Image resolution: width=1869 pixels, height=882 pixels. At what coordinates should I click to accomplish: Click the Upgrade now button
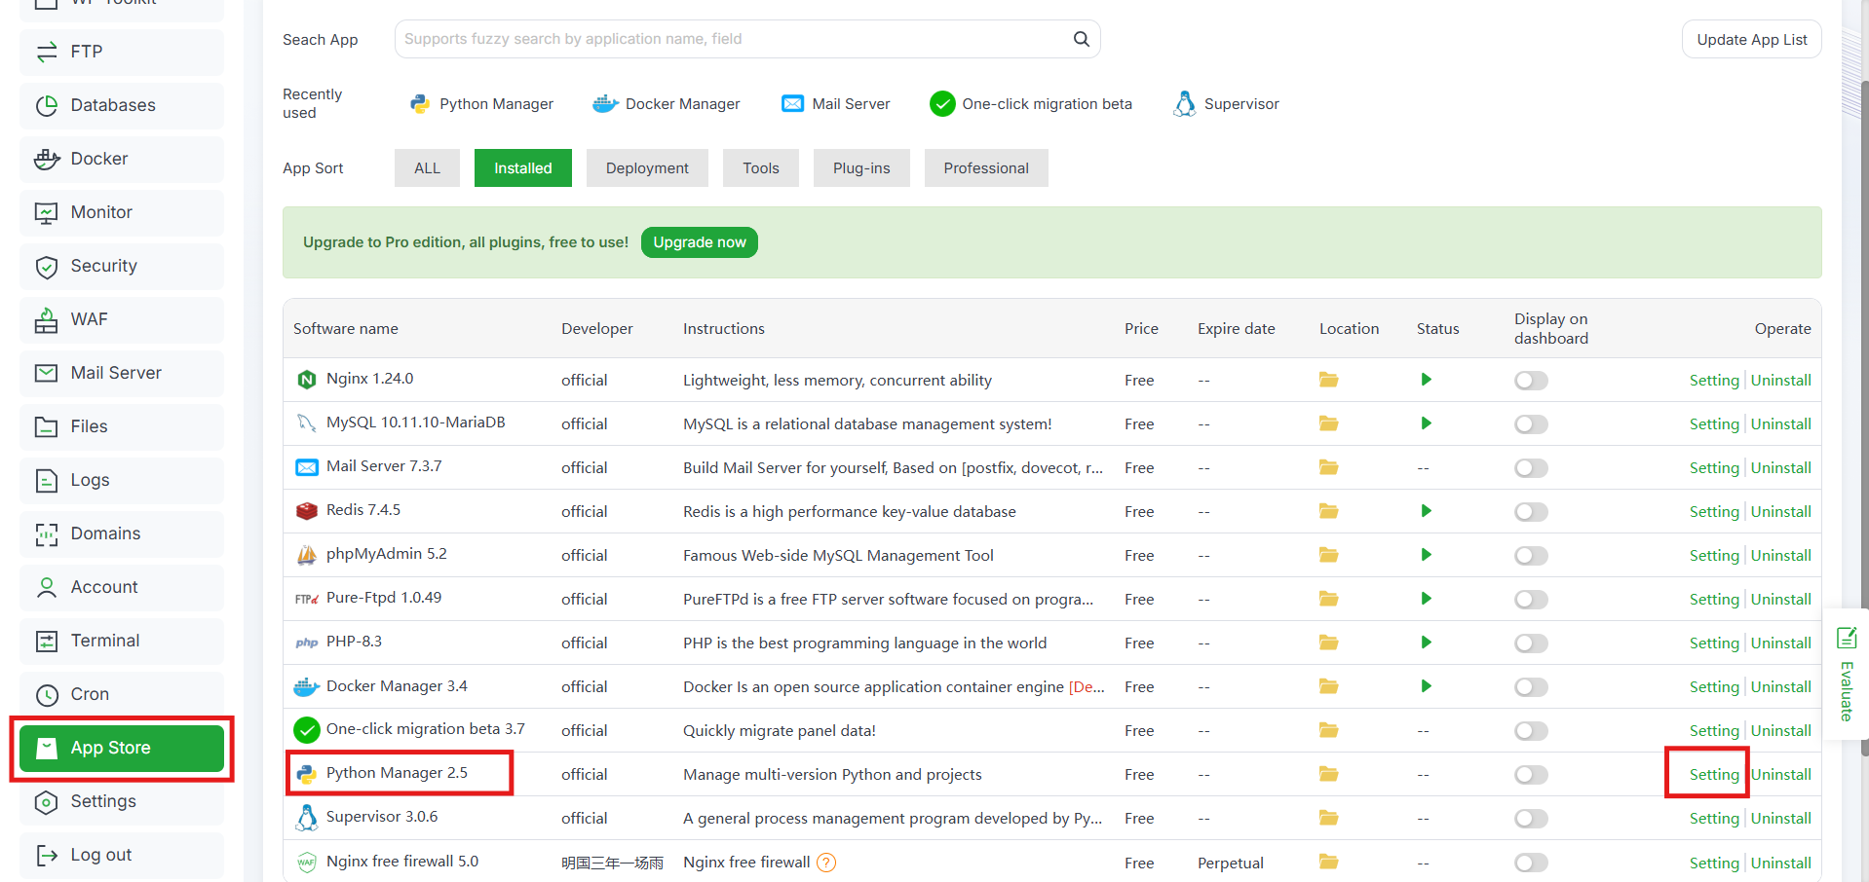700,242
